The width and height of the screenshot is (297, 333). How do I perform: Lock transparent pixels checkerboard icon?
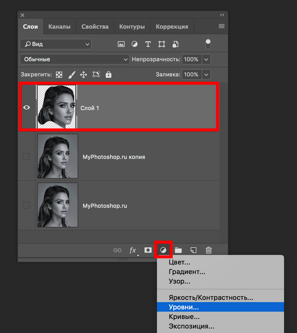point(59,75)
